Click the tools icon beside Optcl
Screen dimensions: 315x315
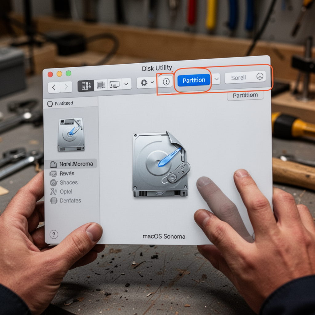point(53,192)
